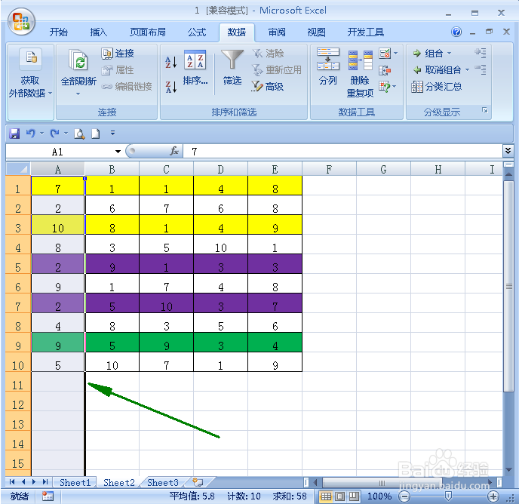Click the Ungroup outline button
Image resolution: width=519 pixels, height=504 pixels.
coord(437,70)
